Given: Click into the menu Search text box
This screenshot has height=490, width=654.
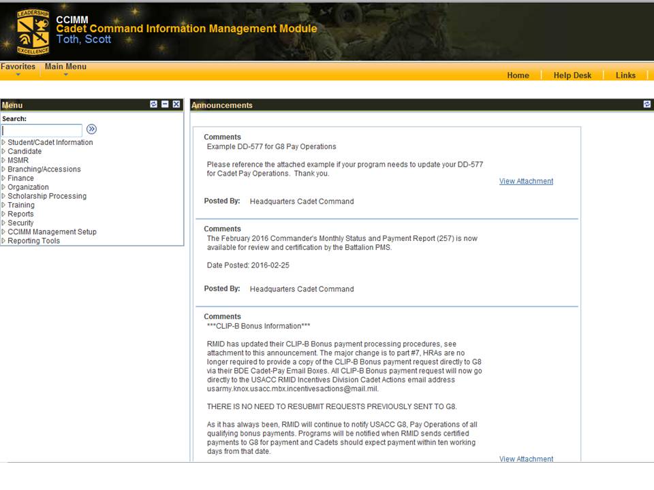Looking at the screenshot, I should click(42, 130).
